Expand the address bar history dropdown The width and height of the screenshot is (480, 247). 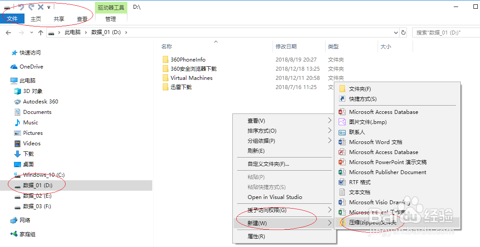[x=396, y=32]
